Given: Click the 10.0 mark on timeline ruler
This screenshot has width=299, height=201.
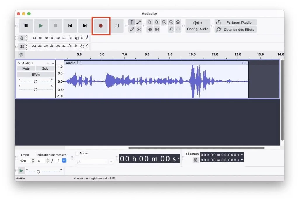Looking at the screenshot, I should click(192, 54).
